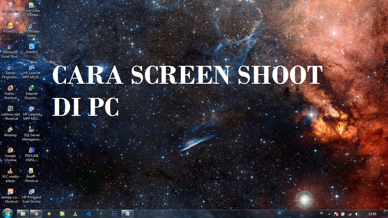Image resolution: width=388 pixels, height=218 pixels.
Task: Open the network connections list via signal bars
Action: [x=350, y=214]
